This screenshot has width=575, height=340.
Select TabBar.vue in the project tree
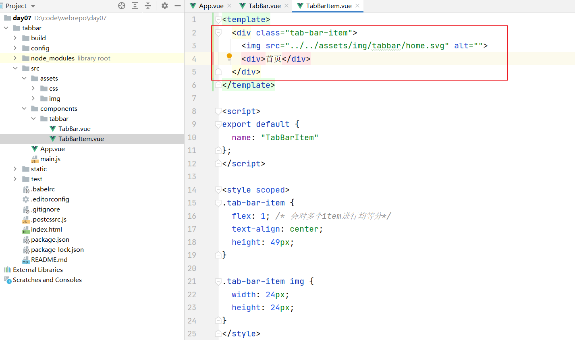[75, 129]
